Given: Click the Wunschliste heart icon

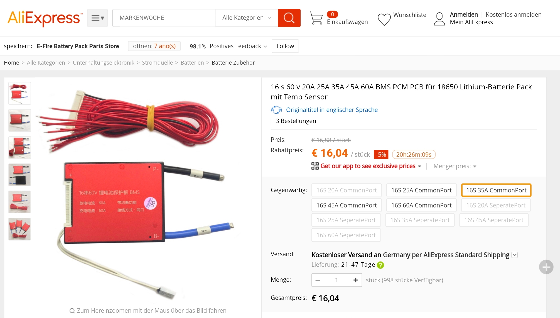Looking at the screenshot, I should pyautogui.click(x=384, y=19).
